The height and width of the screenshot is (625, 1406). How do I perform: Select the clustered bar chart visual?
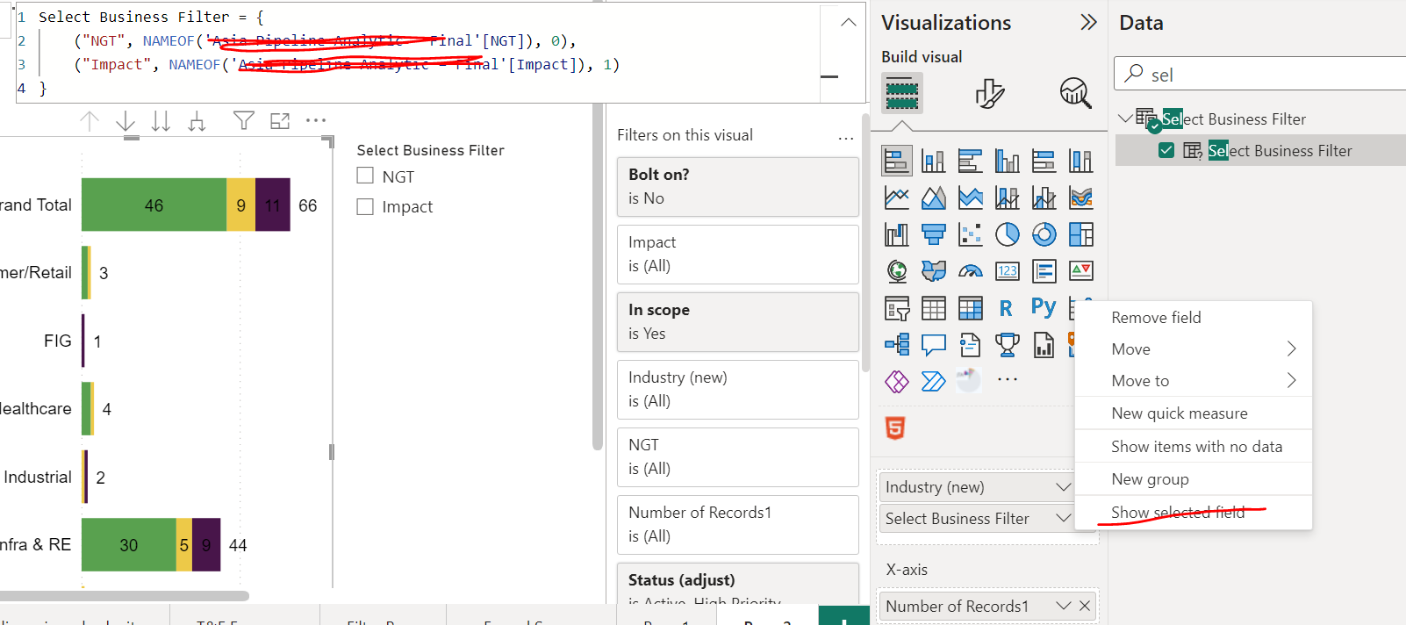971,162
